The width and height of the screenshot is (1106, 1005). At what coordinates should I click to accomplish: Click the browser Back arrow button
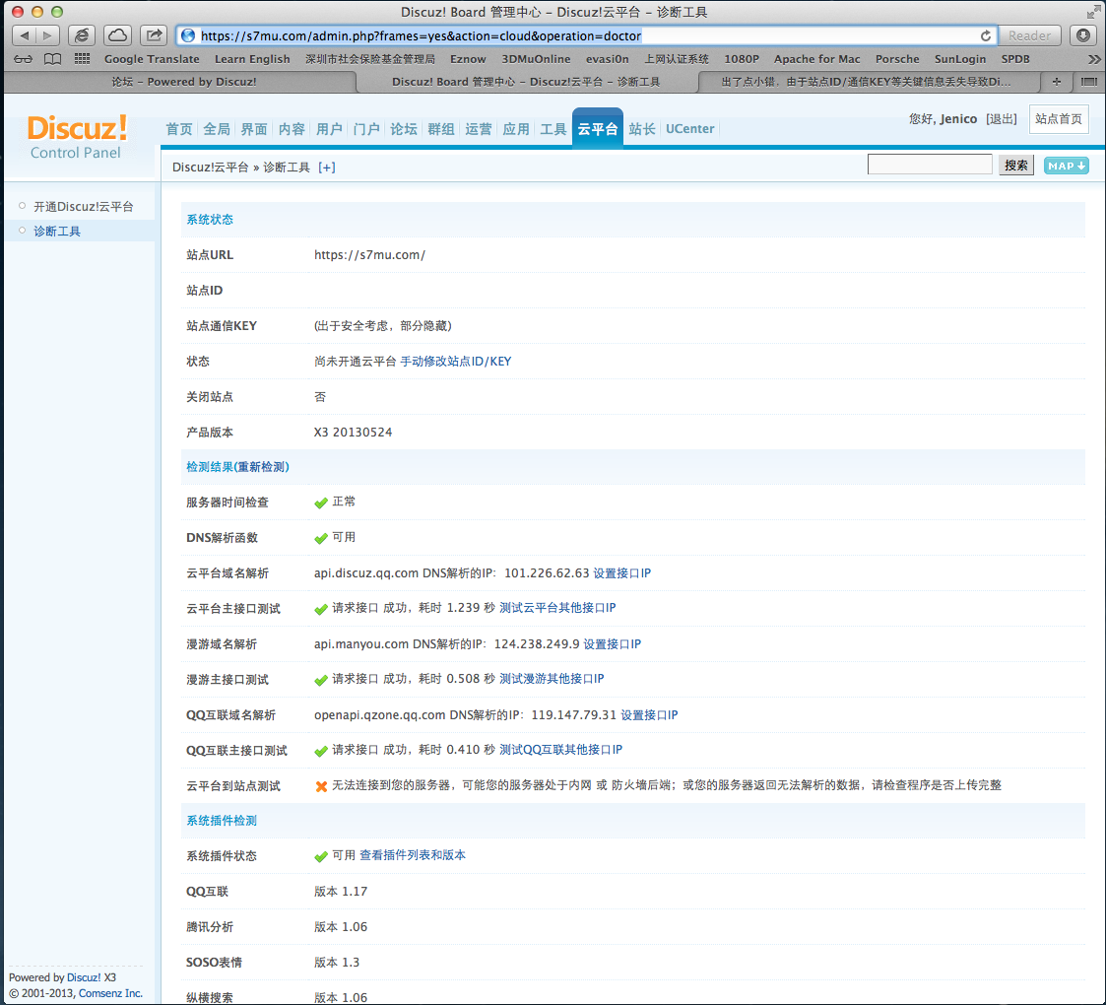tap(24, 35)
